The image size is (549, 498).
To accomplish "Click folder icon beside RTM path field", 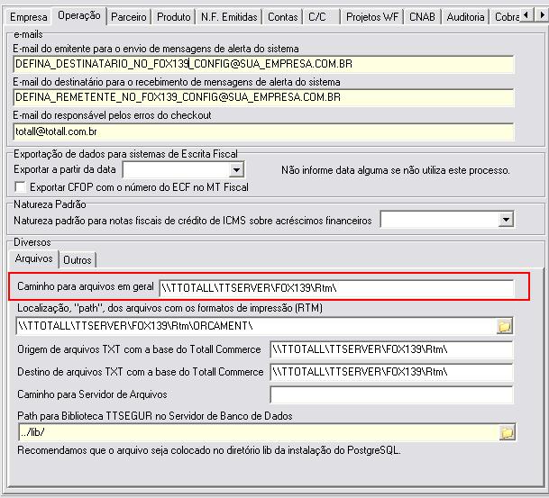I will click(505, 326).
